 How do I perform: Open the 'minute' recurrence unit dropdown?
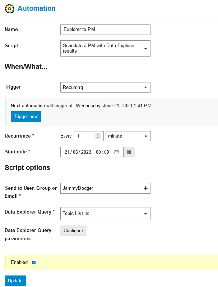(x=128, y=136)
